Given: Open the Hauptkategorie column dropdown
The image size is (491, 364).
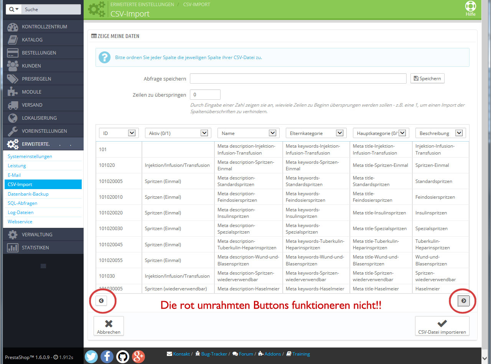Looking at the screenshot, I should click(381, 133).
